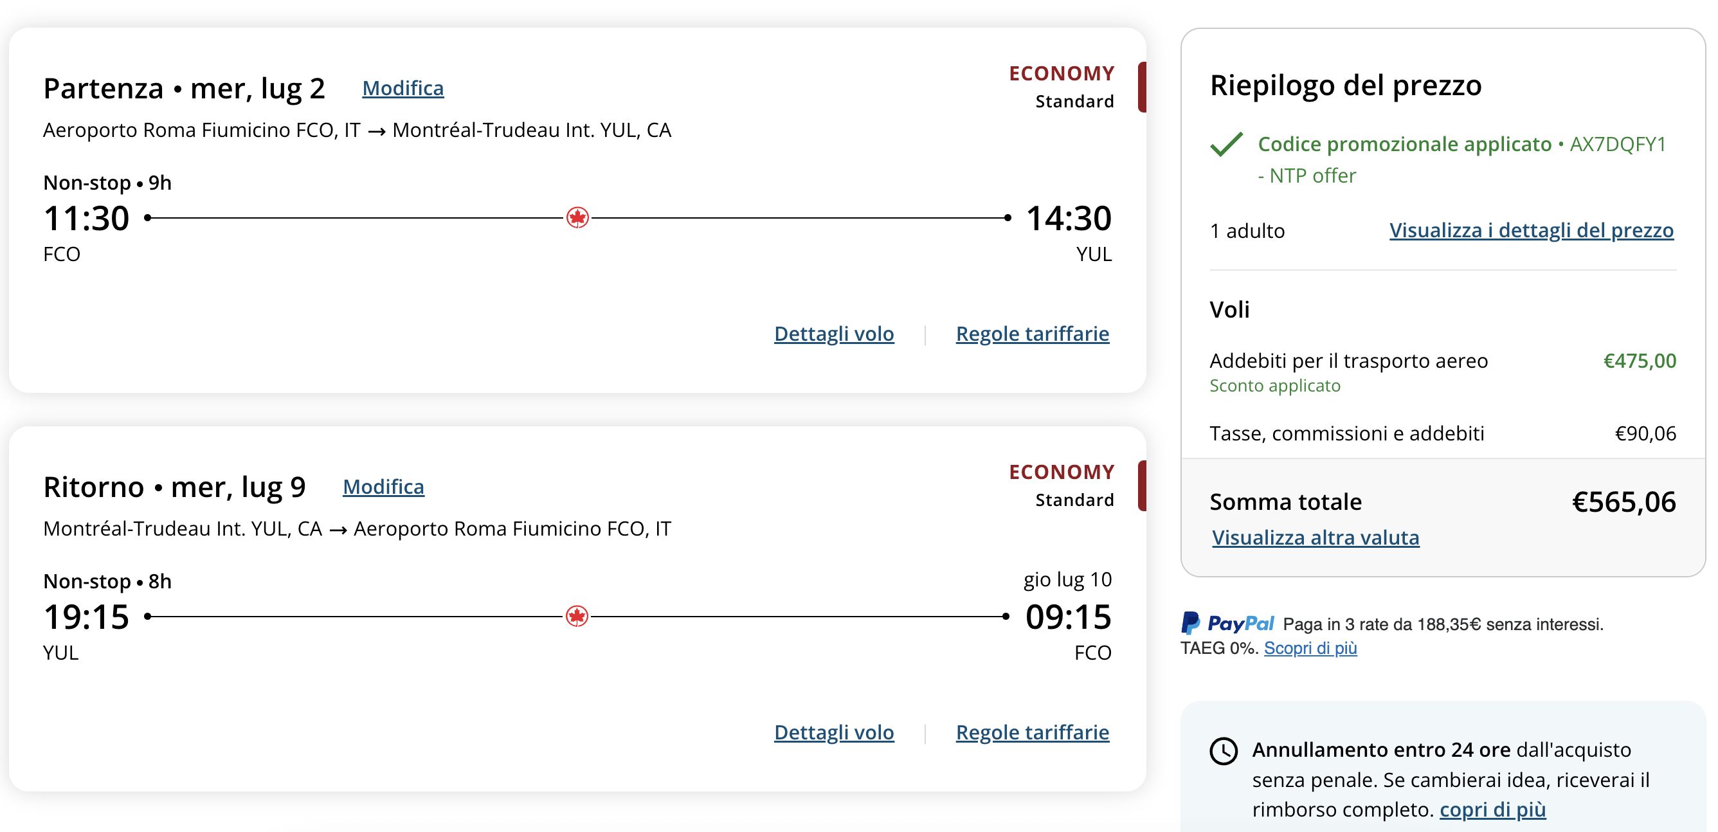Click the applied promo code AX7DQFY1 text
Viewport: 1718px width, 832px height.
coord(1618,144)
